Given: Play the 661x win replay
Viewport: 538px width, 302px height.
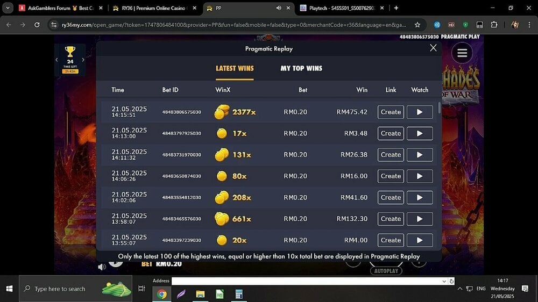Looking at the screenshot, I should pyautogui.click(x=420, y=219).
